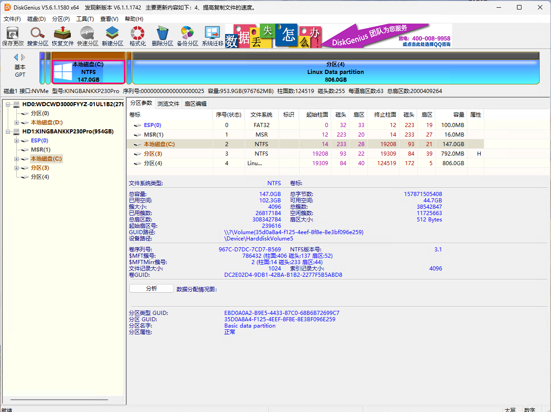Go to the previous disk with left arrow
The width and height of the screenshot is (551, 412).
click(16, 57)
